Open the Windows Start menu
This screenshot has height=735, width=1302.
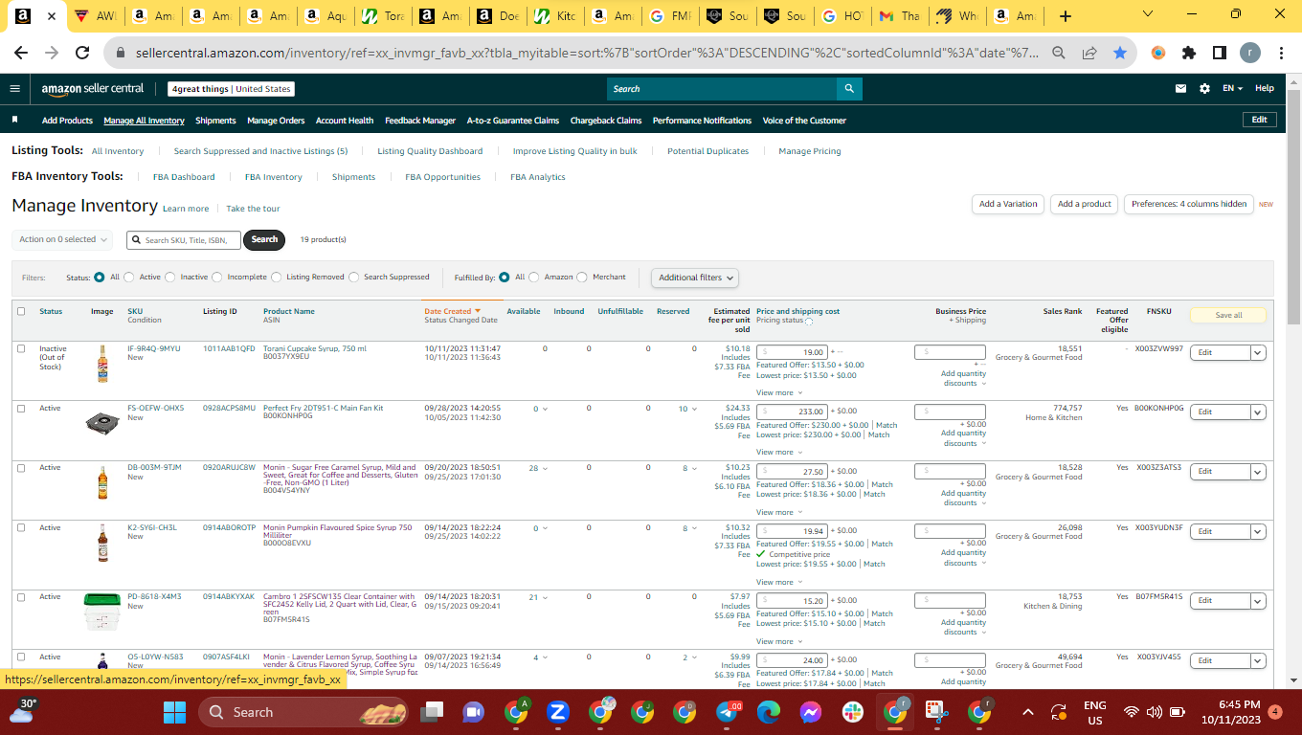[174, 712]
